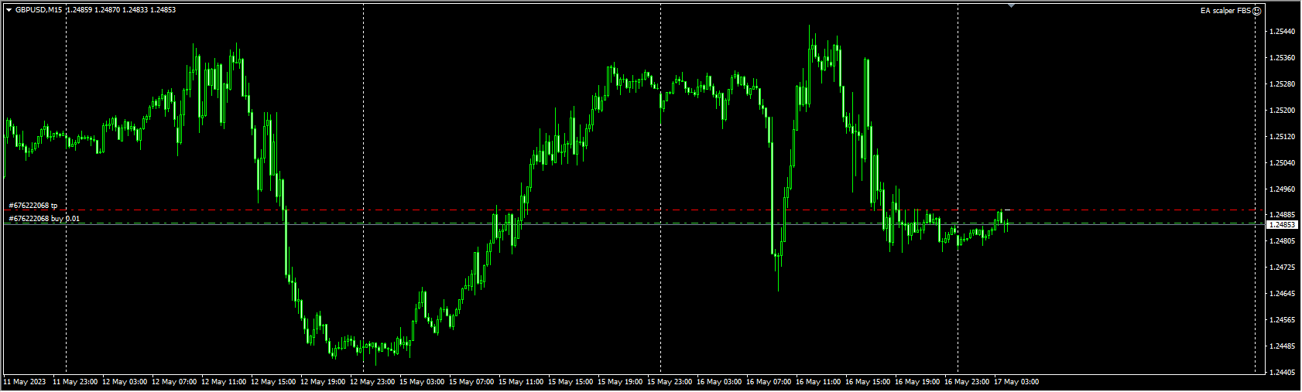Viewport: 1302px width, 392px height.
Task: Click the 1.24405 price axis label
Action: 1283,373
